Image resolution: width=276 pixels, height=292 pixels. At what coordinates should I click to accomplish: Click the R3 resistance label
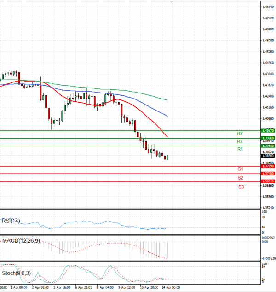[x=240, y=134]
